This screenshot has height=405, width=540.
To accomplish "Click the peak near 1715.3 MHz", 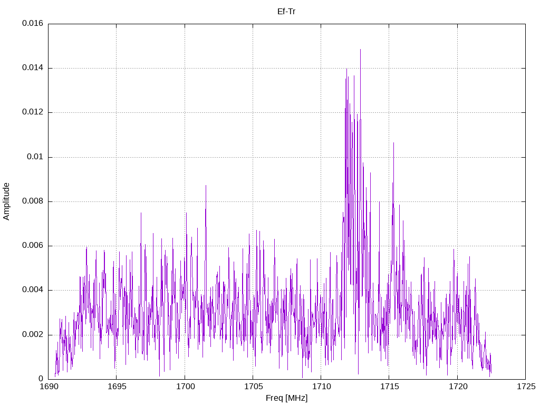I will [x=393, y=143].
